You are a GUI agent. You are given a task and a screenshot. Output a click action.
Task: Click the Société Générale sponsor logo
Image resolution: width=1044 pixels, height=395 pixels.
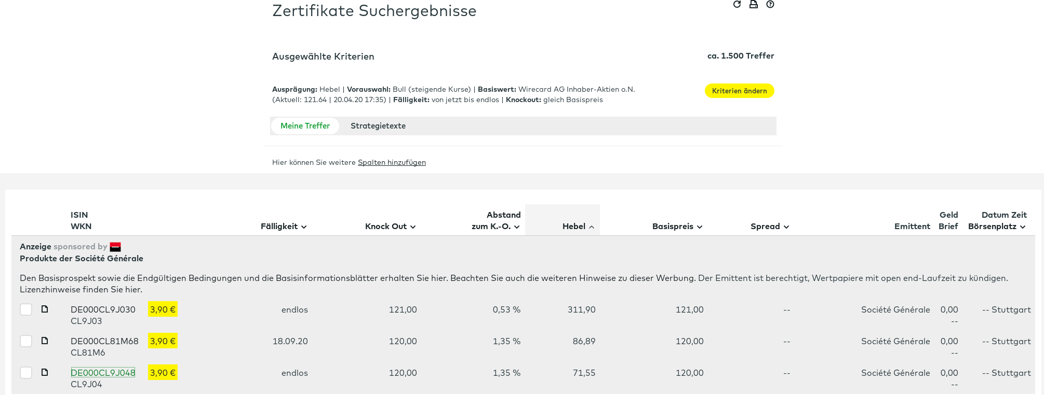pos(115,247)
